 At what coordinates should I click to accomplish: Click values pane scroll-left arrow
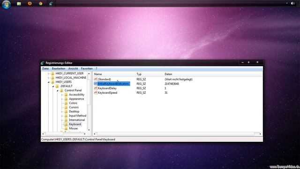click(x=95, y=134)
